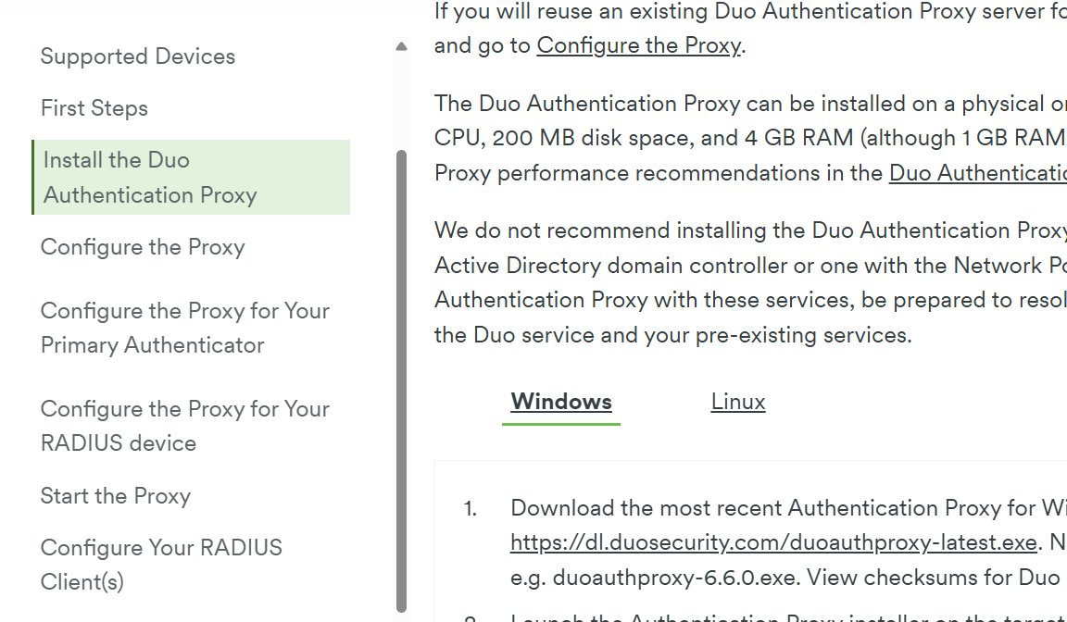Click the scrollbar track above the thumb
Image resolution: width=1067 pixels, height=622 pixels.
[x=401, y=102]
